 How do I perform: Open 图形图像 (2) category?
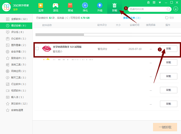pos(16,45)
